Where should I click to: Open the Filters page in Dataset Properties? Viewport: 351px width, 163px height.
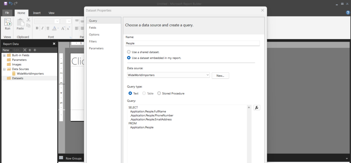click(x=104, y=41)
